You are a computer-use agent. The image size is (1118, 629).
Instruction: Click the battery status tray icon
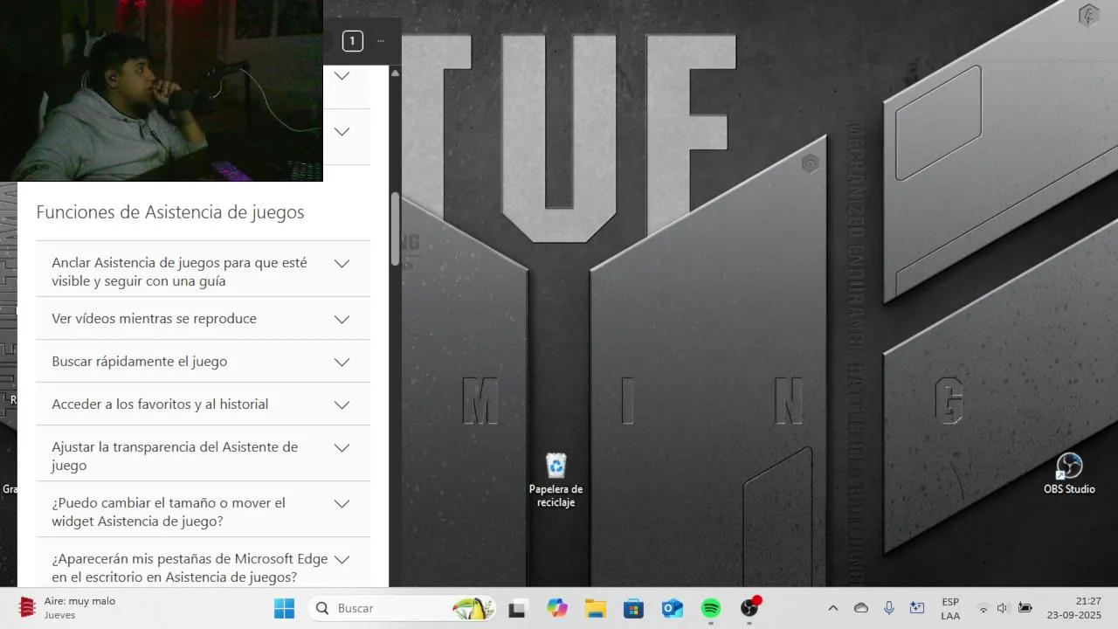point(1025,608)
